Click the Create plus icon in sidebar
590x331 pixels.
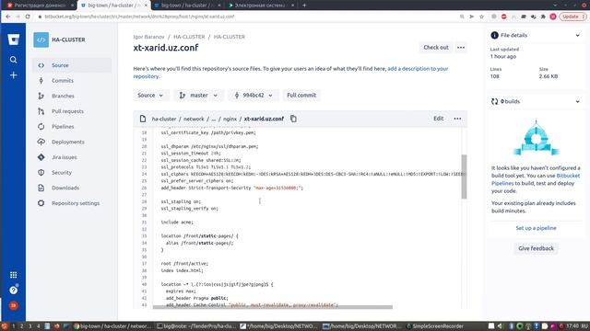coord(14,75)
